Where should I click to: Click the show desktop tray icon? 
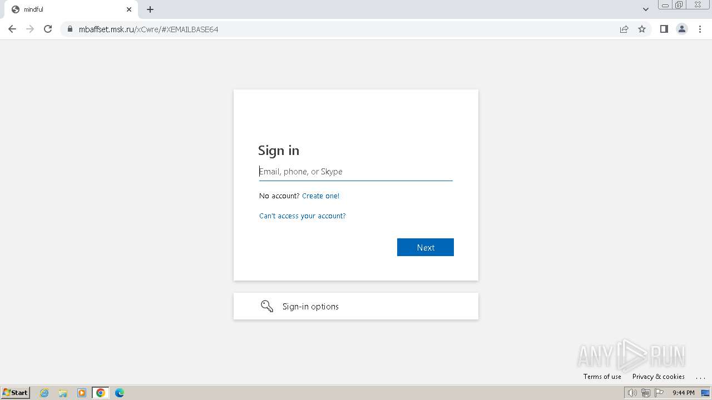click(x=705, y=393)
